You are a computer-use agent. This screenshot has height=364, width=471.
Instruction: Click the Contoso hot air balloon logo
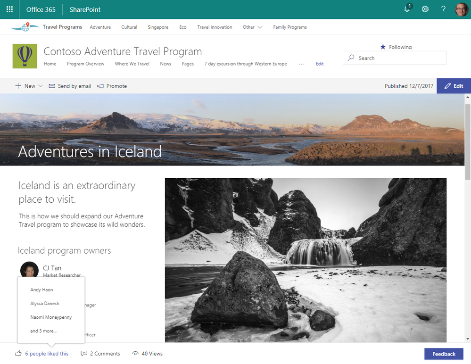[25, 56]
